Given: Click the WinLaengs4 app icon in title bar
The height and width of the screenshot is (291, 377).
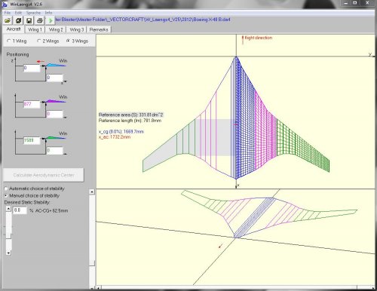Looking at the screenshot, I should [5, 5].
